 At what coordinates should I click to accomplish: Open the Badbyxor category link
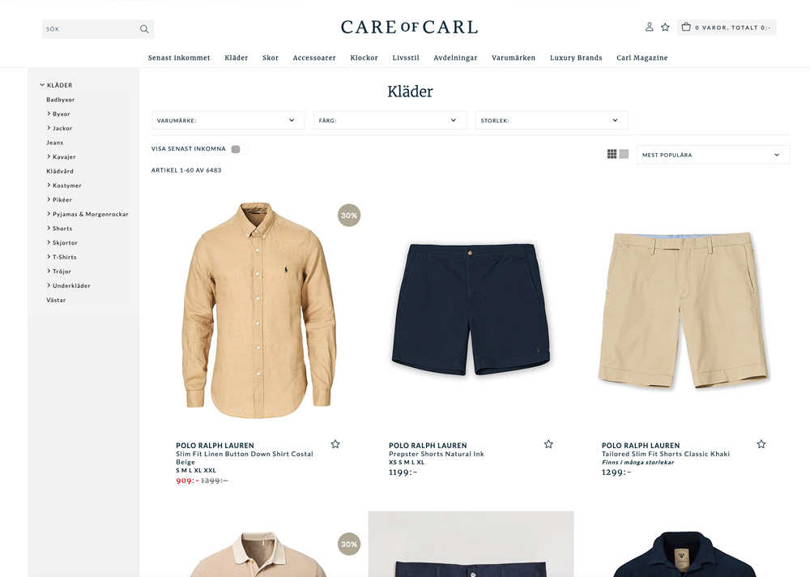tap(61, 99)
